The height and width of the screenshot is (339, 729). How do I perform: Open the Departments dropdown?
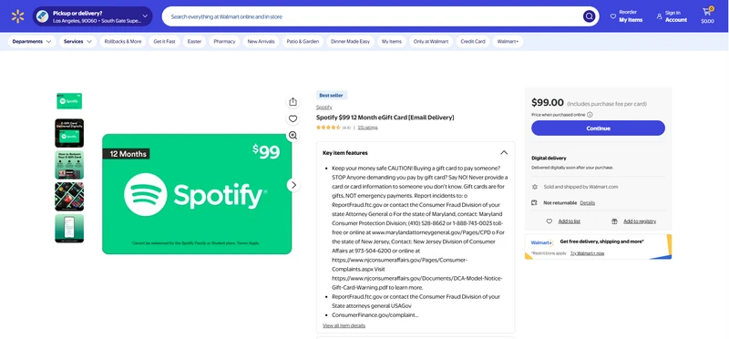pyautogui.click(x=32, y=41)
